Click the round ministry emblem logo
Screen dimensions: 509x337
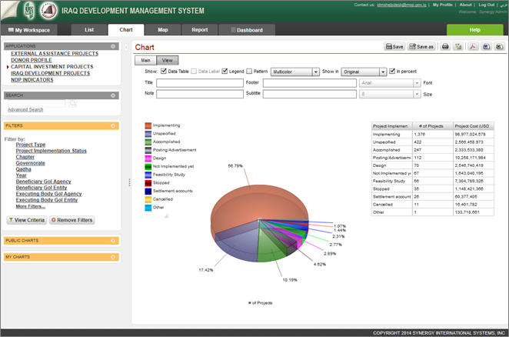pyautogui.click(x=48, y=11)
